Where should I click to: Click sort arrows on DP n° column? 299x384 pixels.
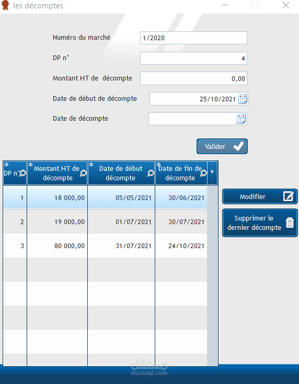pyautogui.click(x=7, y=165)
